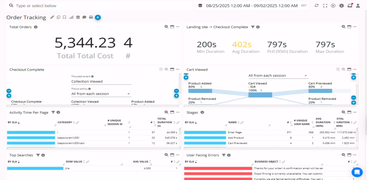Click the duplicate dashboard icon beside Order Tracking
This screenshot has height=180, width=367.
coord(59,17)
